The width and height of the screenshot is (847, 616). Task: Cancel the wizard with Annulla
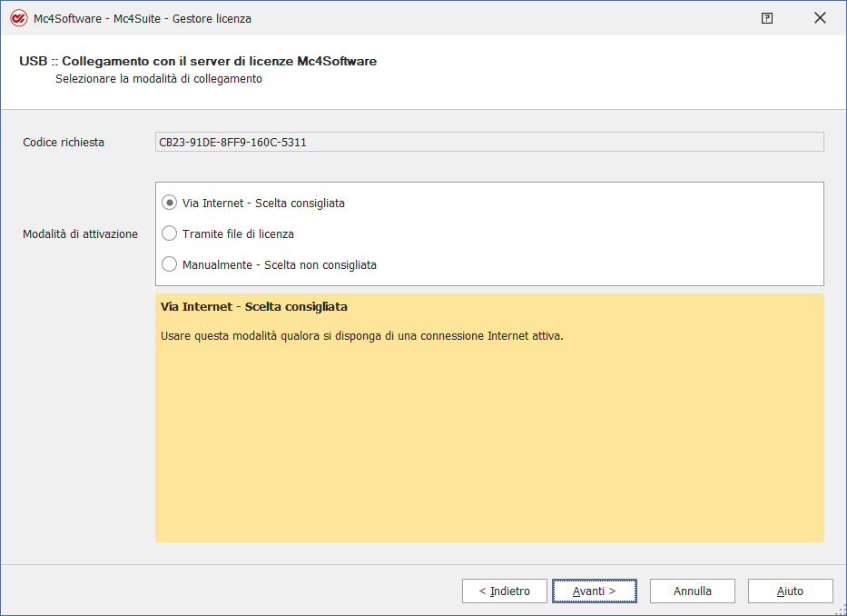(692, 591)
